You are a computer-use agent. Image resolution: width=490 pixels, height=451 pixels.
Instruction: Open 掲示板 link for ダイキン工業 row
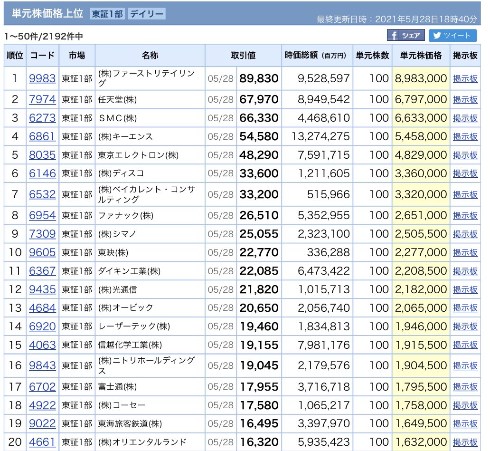(x=465, y=271)
